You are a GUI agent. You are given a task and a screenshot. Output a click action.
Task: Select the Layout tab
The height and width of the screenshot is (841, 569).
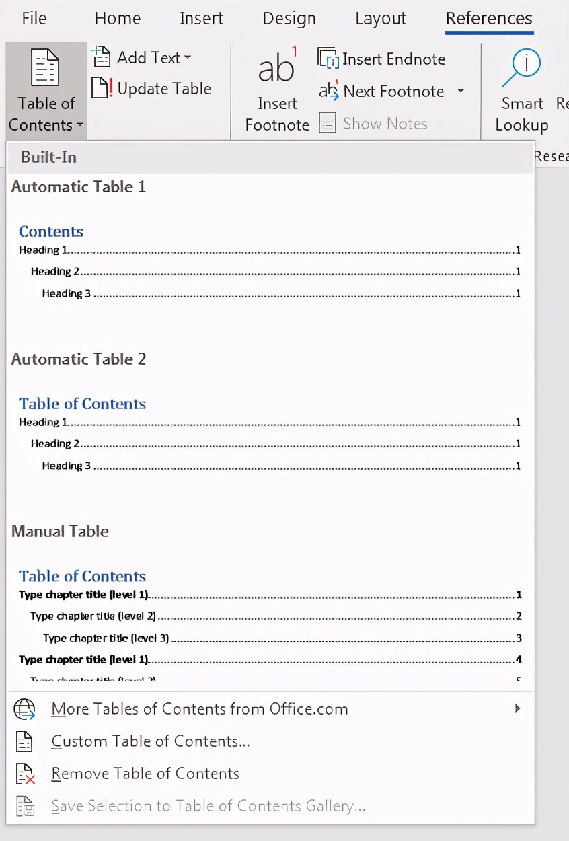[x=381, y=18]
